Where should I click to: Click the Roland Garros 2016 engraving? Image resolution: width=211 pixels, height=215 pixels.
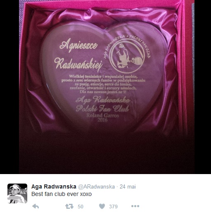pos(103,117)
